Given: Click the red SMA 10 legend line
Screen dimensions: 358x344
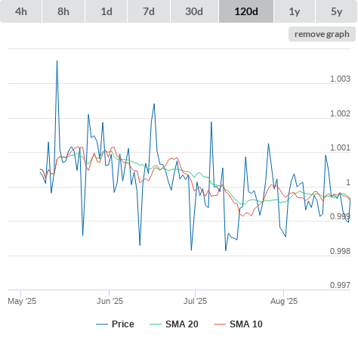Looking at the screenshot, I should pos(220,324).
